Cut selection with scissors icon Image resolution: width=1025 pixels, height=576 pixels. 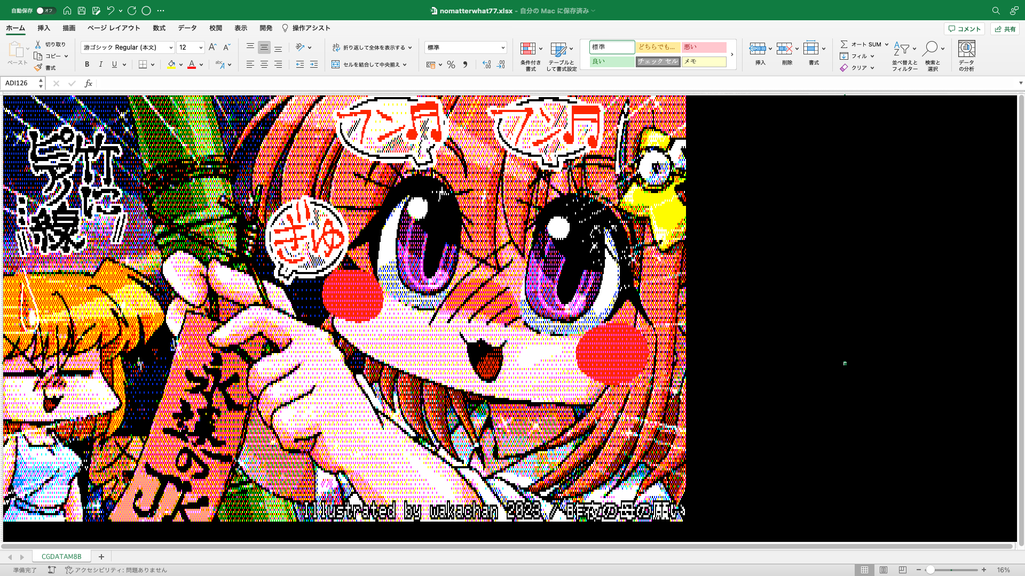[38, 44]
